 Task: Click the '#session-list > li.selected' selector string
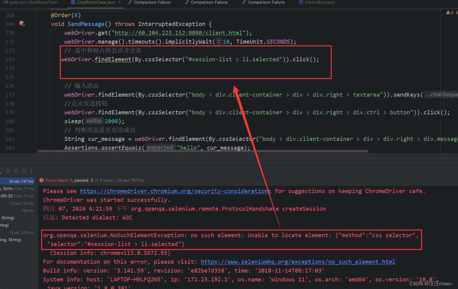coord(234,59)
